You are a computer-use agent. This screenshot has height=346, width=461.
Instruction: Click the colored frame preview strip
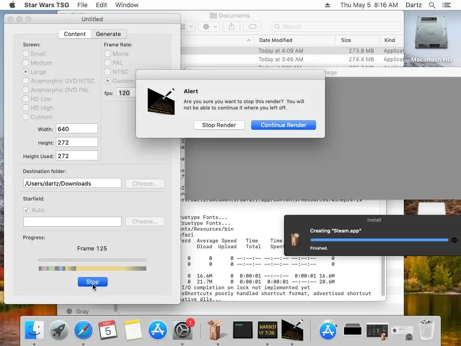(92, 269)
